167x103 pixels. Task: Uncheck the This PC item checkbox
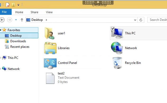pyautogui.click(x=113, y=29)
